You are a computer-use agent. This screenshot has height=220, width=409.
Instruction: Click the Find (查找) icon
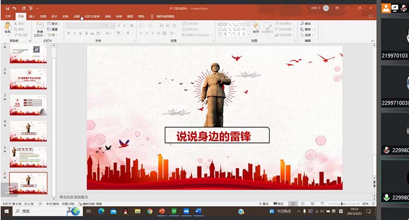coord(305,23)
